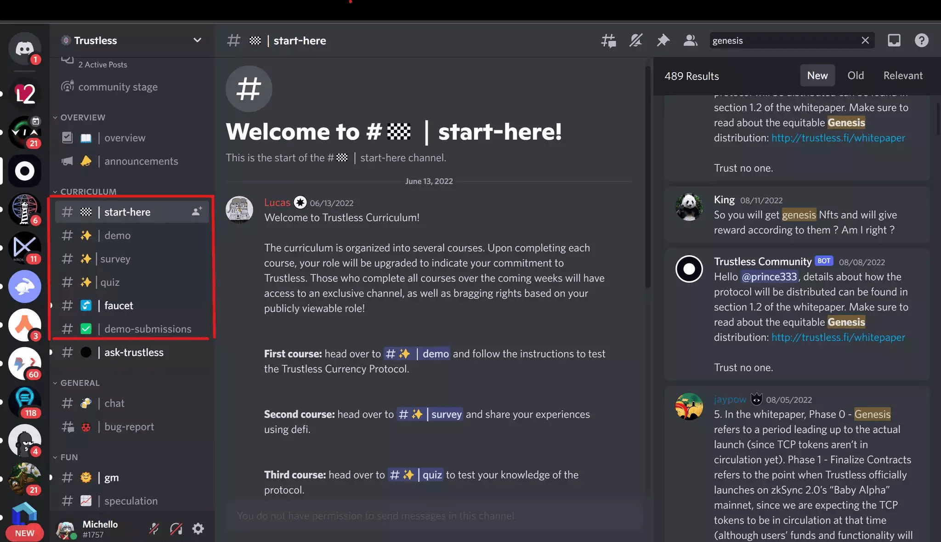Click the create invite icon on start-here
The image size is (941, 542).
click(x=197, y=212)
